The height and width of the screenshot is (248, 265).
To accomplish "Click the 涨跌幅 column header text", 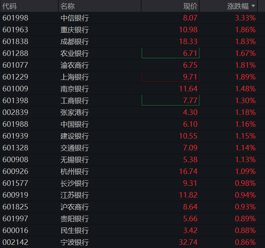I will pos(238,6).
